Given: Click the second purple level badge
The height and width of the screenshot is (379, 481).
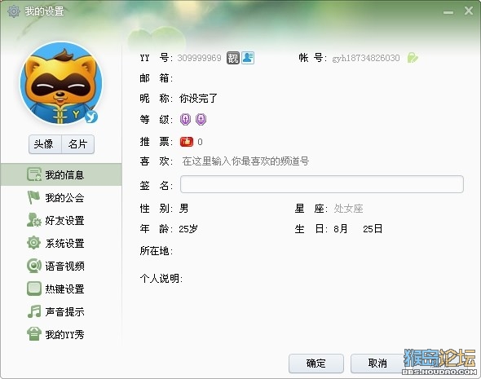Looking at the screenshot, I should tap(201, 119).
